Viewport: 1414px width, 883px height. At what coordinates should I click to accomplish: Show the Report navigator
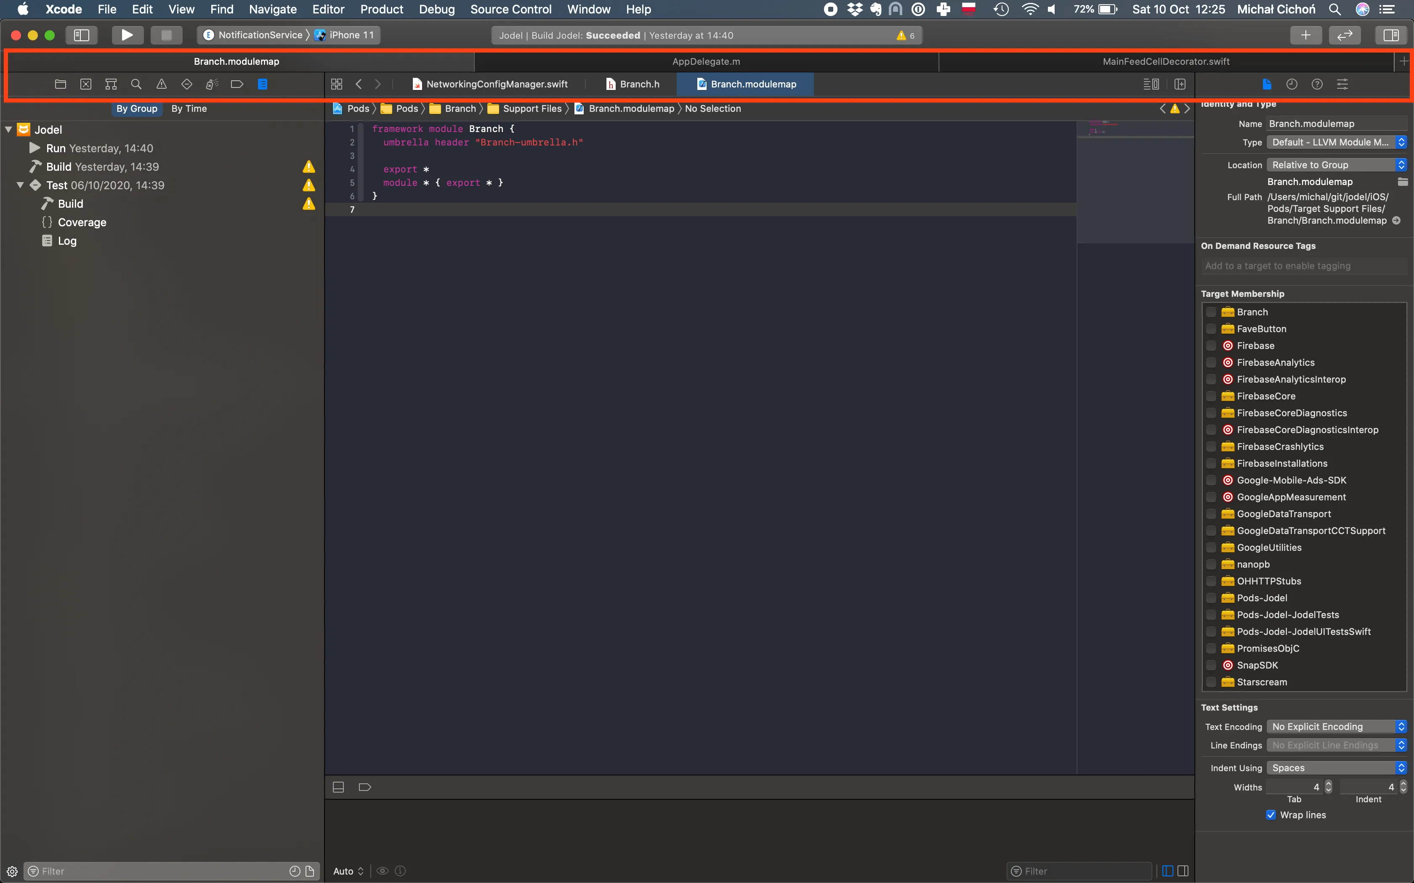262,84
